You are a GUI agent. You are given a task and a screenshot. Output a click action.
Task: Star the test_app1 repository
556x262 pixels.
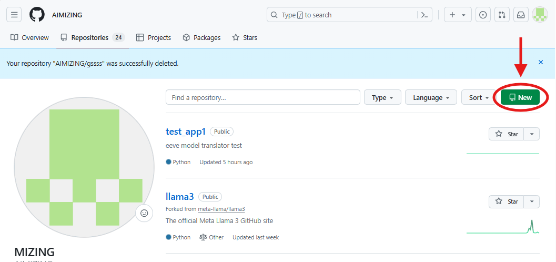(x=507, y=134)
